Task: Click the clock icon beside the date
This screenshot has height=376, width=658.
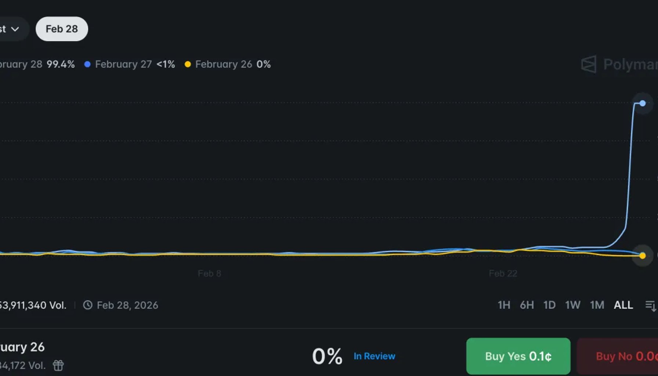Action: point(87,305)
